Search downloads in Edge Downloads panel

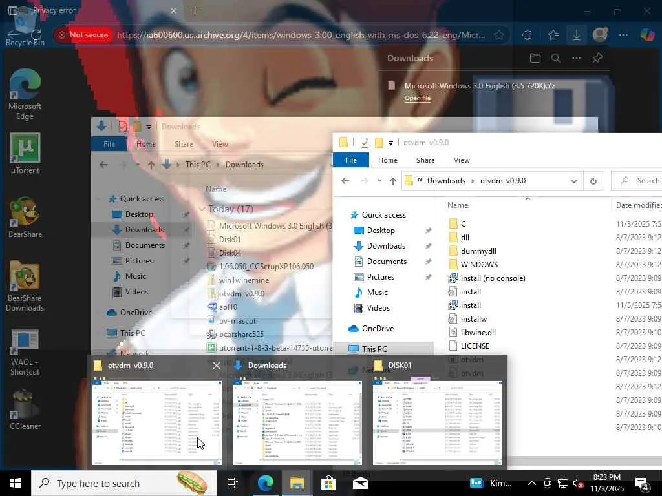coord(555,58)
